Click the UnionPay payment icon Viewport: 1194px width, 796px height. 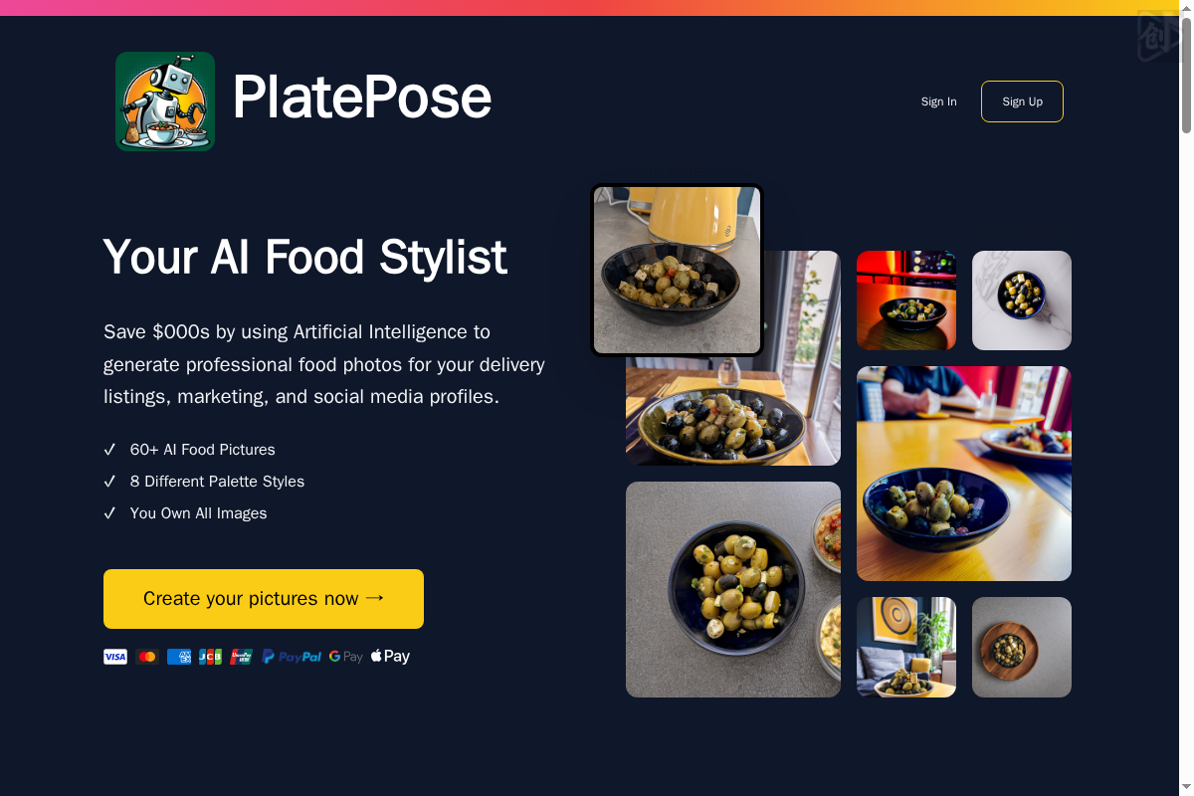click(x=242, y=657)
